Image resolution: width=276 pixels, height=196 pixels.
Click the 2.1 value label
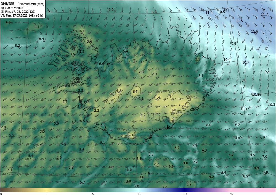click(x=131, y=135)
